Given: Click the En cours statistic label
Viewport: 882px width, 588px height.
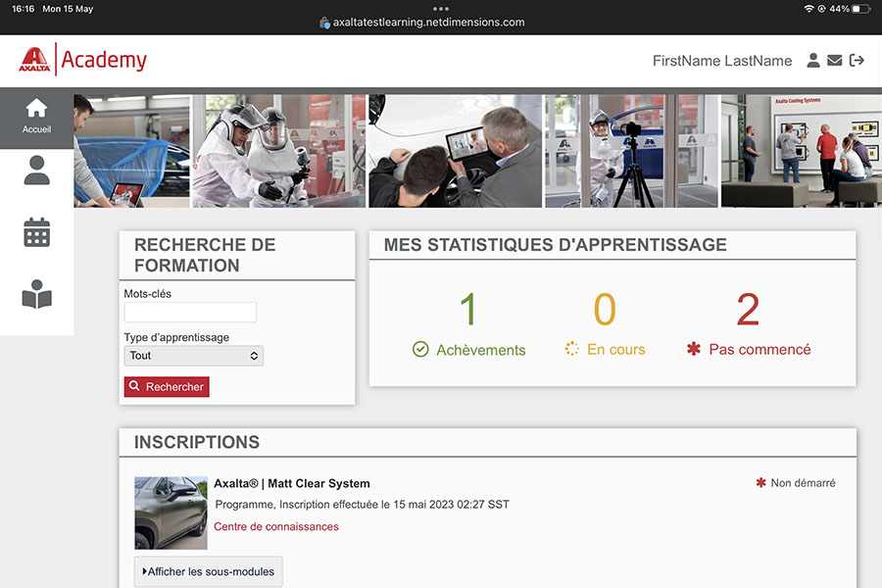Looking at the screenshot, I should coord(616,350).
